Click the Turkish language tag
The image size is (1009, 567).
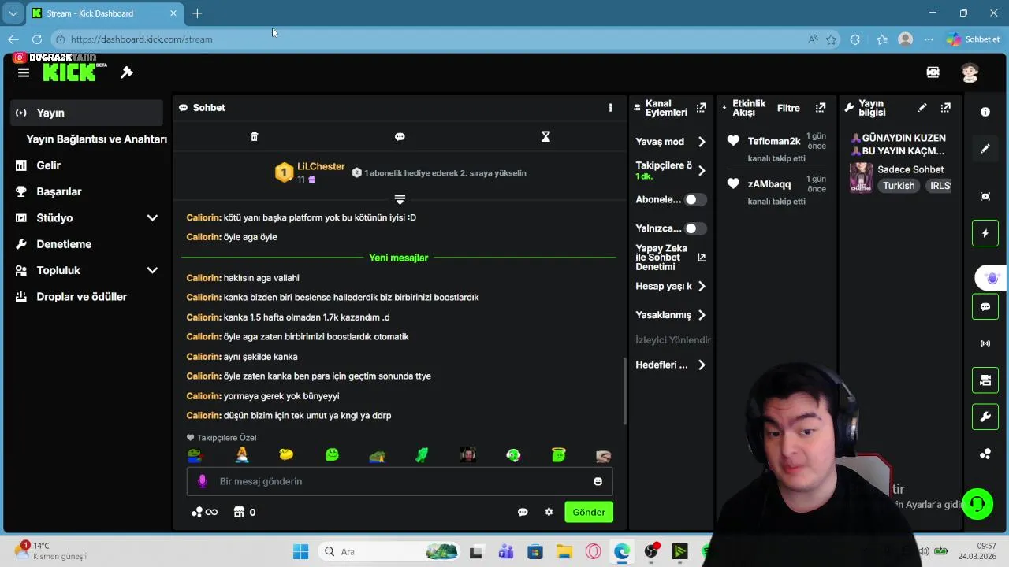pyautogui.click(x=899, y=186)
